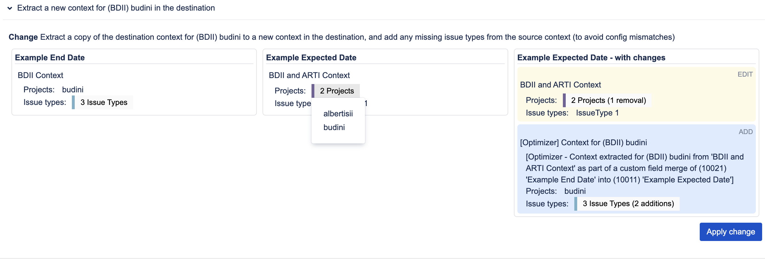Click the Extract a new context header text
The height and width of the screenshot is (263, 765).
pos(116,8)
